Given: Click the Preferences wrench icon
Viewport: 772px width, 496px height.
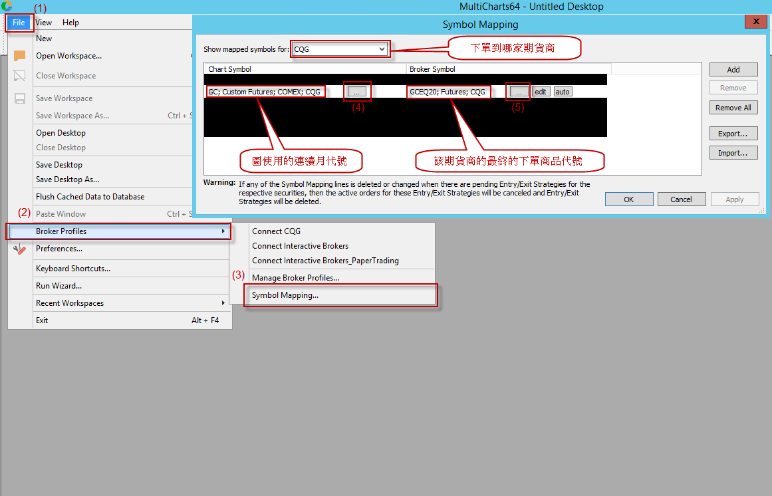Looking at the screenshot, I should tap(19, 249).
